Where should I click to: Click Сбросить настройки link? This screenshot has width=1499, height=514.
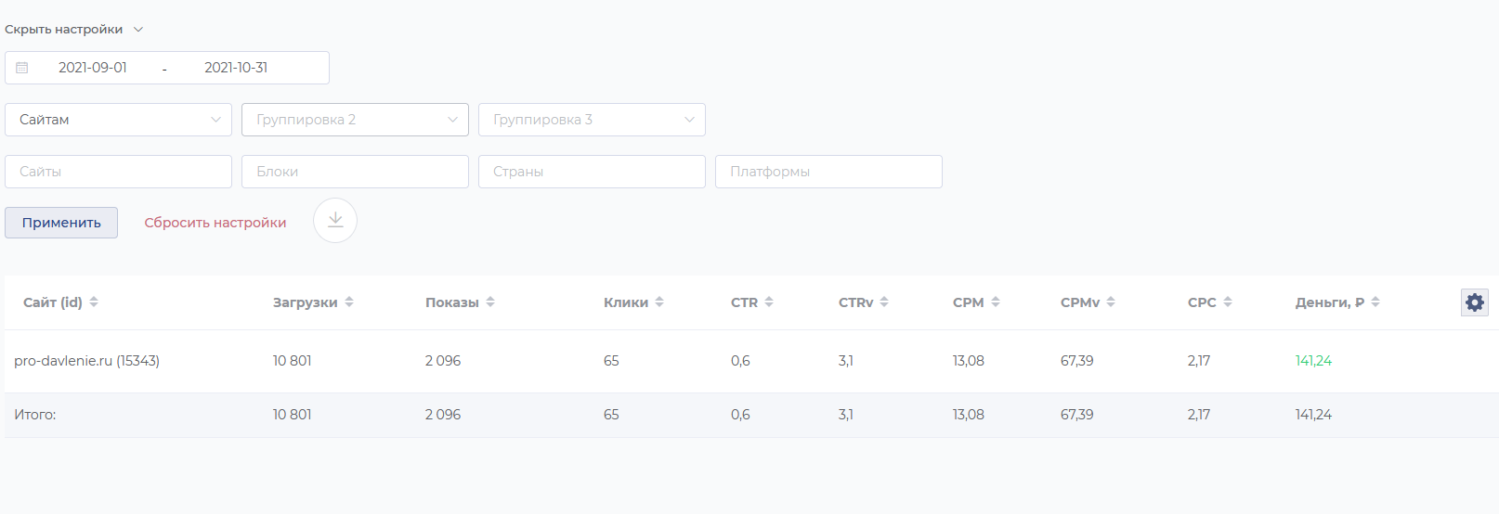215,223
